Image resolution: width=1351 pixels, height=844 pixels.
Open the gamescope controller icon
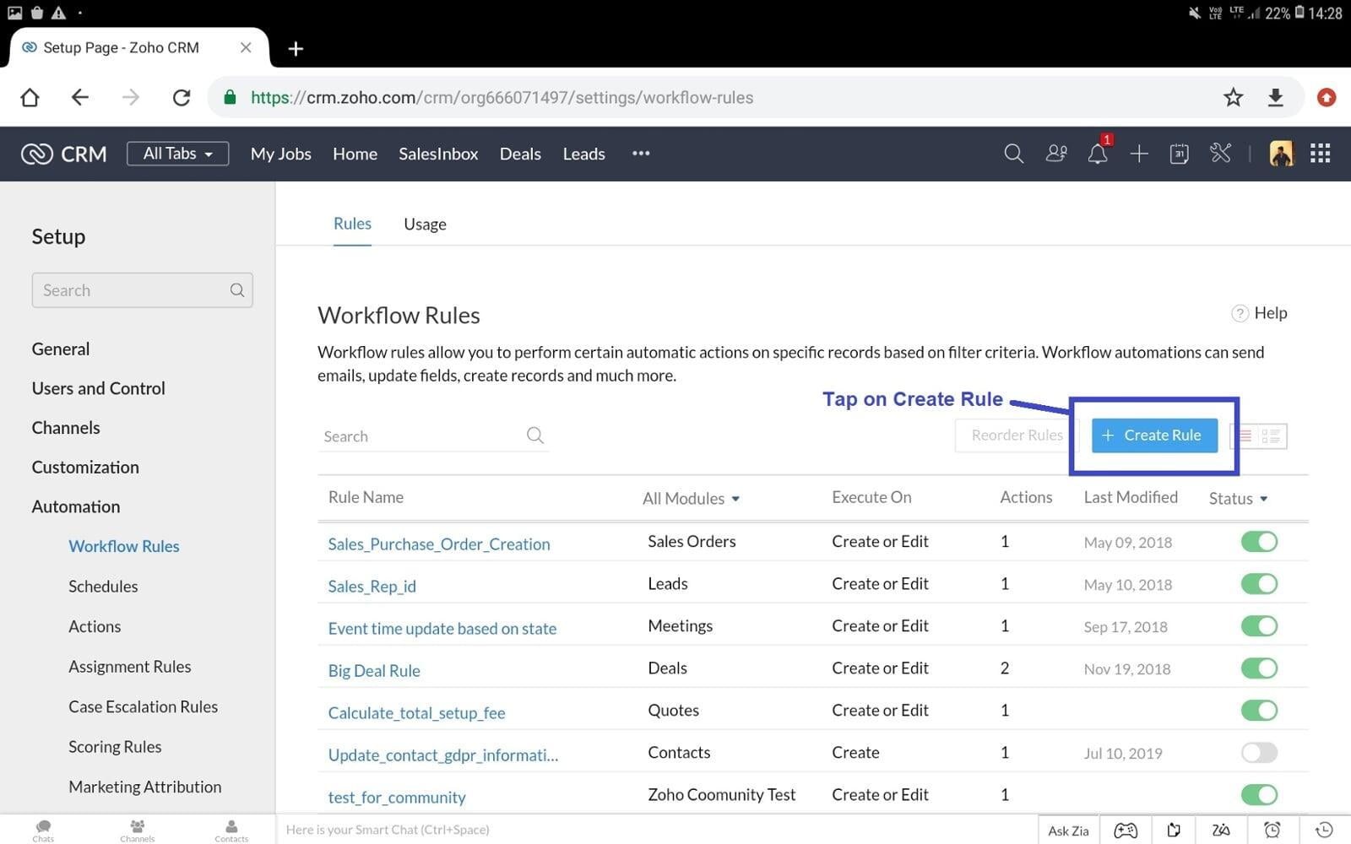click(1126, 830)
